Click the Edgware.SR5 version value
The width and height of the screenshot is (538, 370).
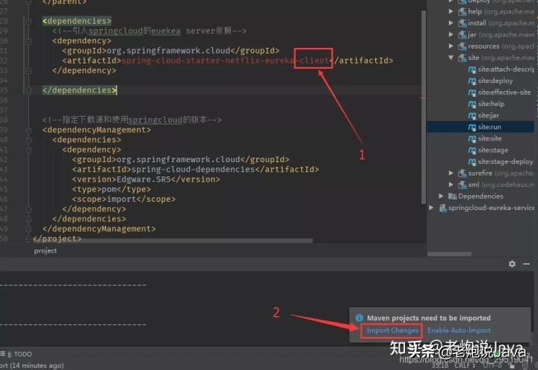[x=143, y=179]
